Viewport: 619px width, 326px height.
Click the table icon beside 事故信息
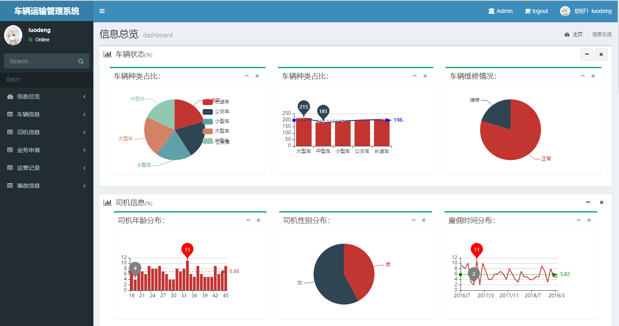coord(10,186)
